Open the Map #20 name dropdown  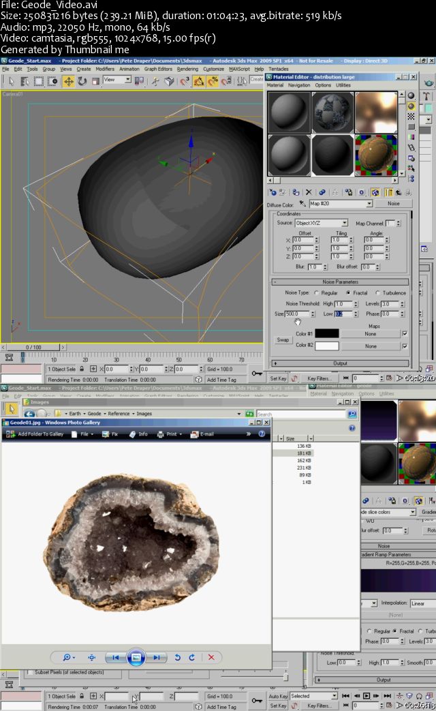point(341,204)
